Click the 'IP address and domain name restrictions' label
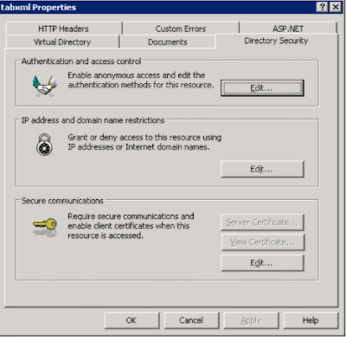This screenshot has height=337, width=346. (93, 120)
